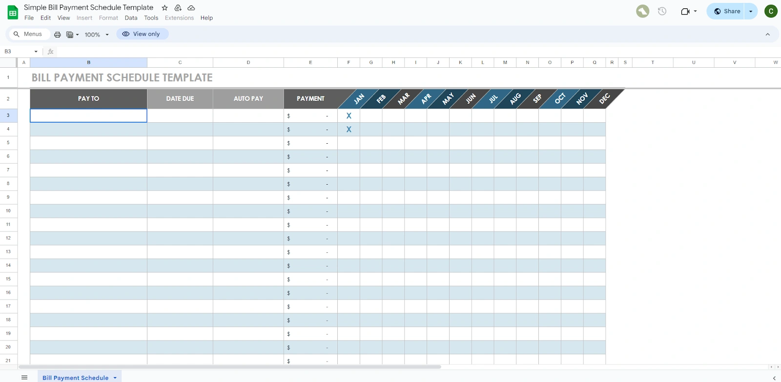781x382 pixels.
Task: Open the video call dropdown arrow
Action: 695,11
